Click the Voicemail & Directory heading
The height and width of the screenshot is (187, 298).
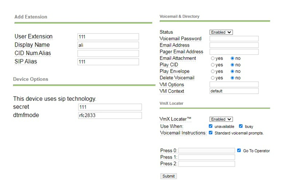tap(180, 17)
